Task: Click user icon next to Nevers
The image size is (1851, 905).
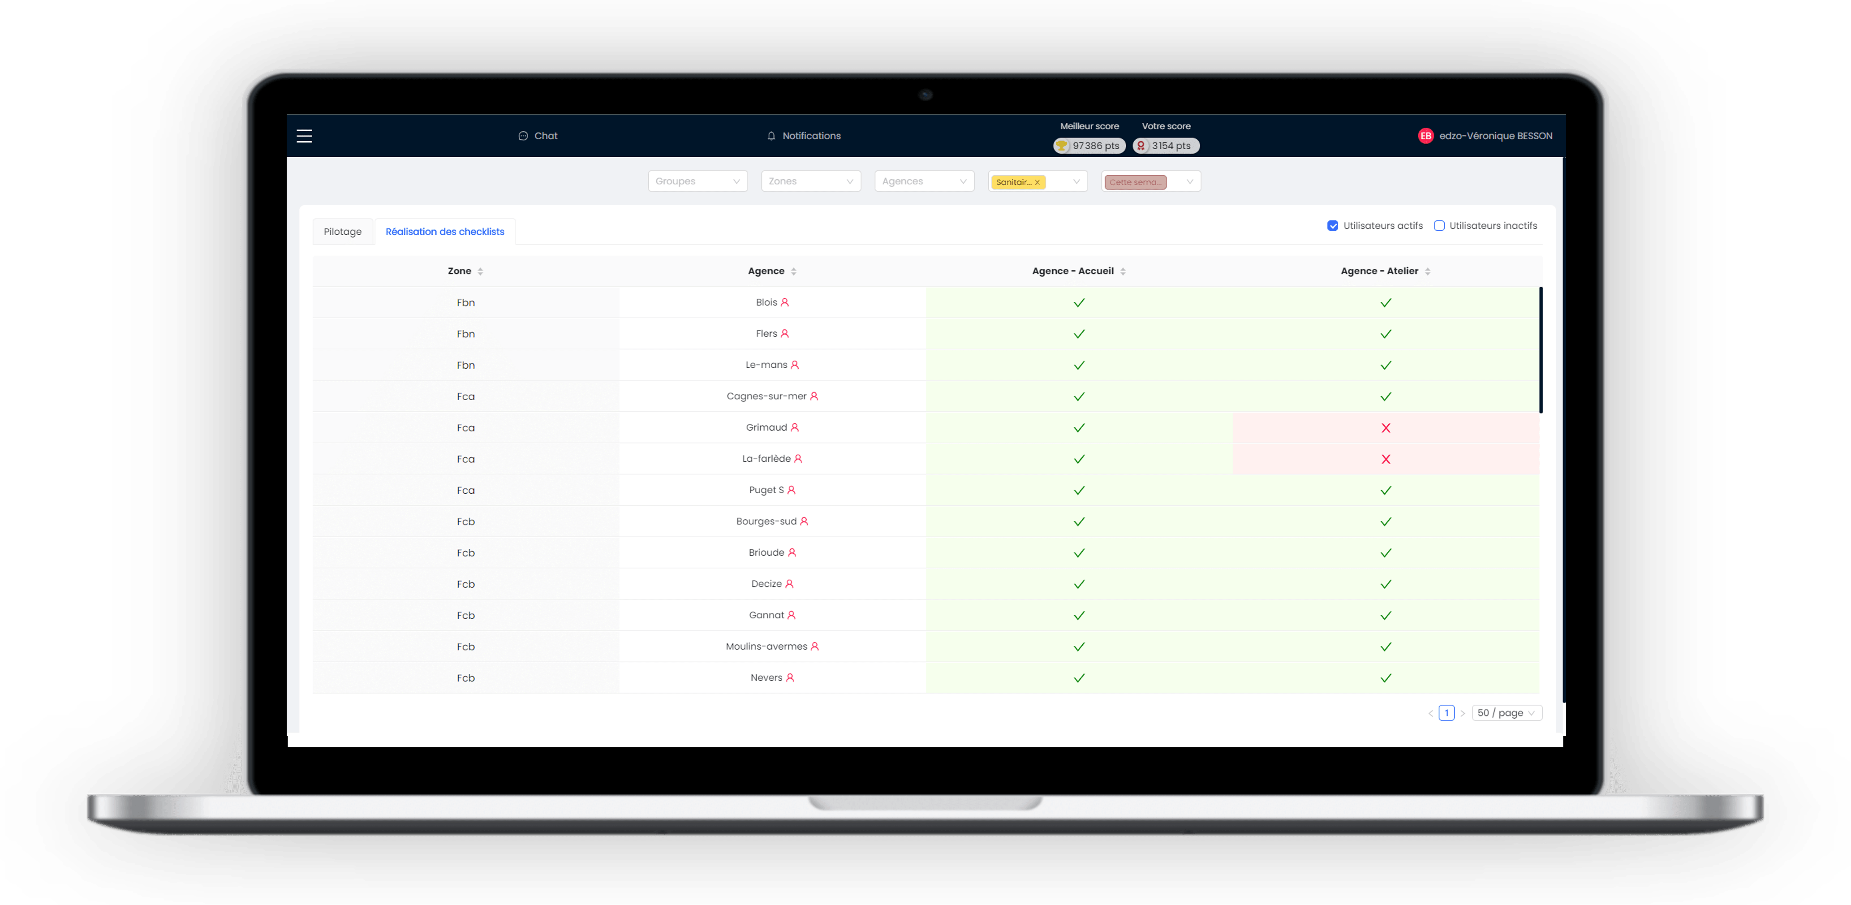Action: pyautogui.click(x=790, y=678)
